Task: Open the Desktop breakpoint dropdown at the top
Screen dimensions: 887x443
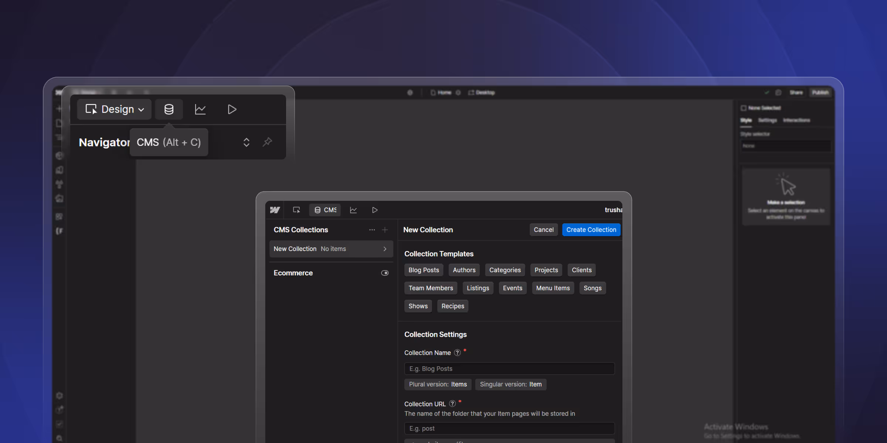Action: point(482,92)
